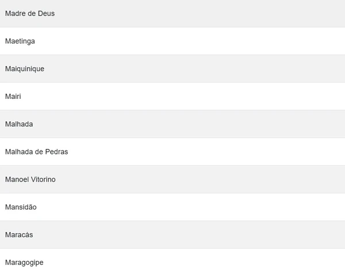
Task: Click the 'Manoel Vitorino' name text
Action: point(30,179)
